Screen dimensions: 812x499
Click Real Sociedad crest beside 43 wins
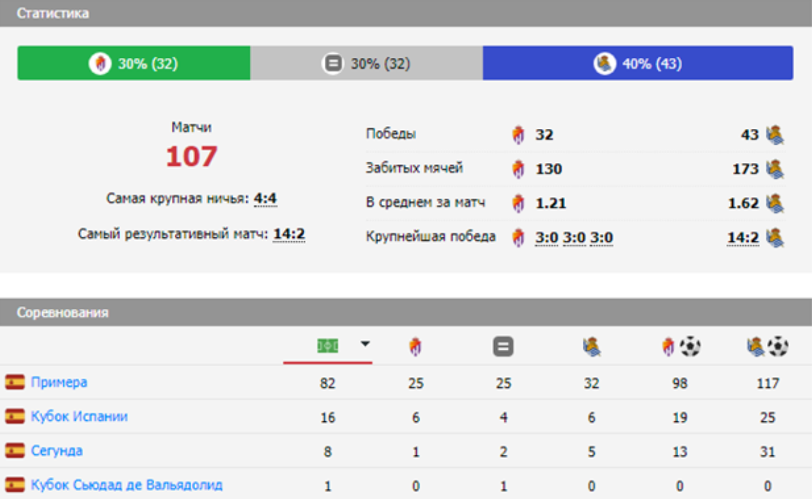pyautogui.click(x=774, y=135)
